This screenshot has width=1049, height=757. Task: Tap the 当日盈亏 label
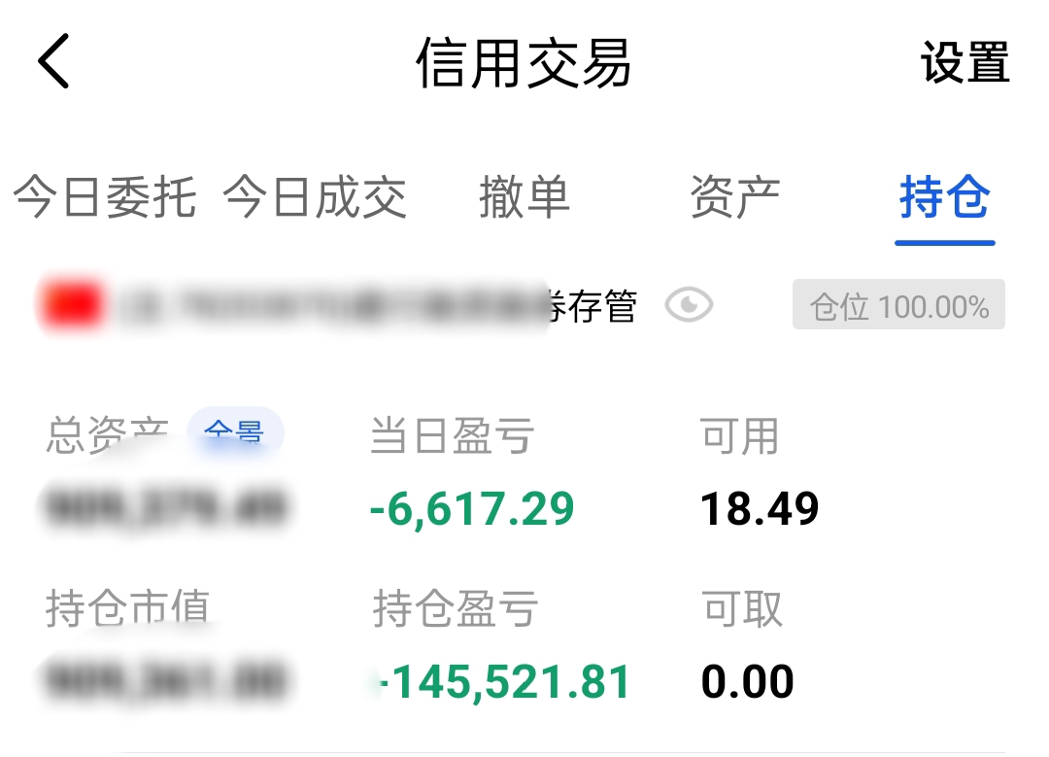[453, 435]
